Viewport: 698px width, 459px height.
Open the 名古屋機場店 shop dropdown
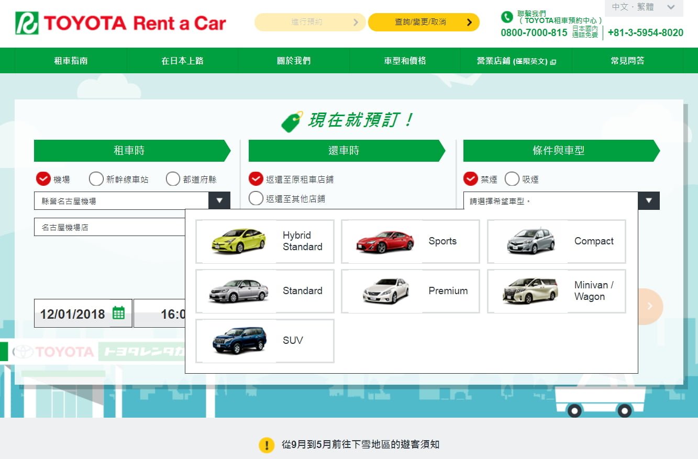110,227
